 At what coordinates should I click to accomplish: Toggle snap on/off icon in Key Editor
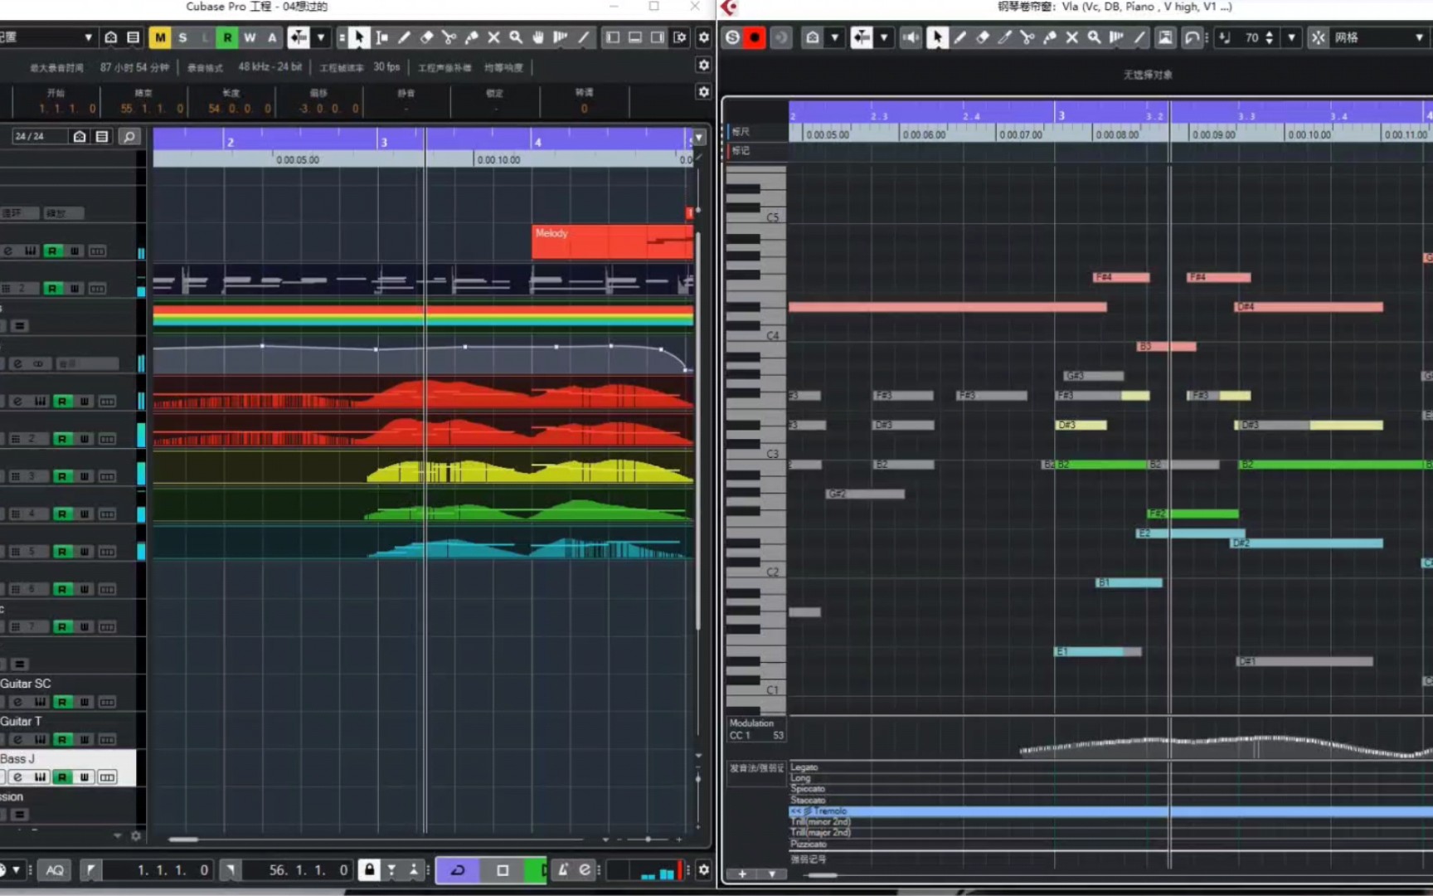tap(1318, 37)
